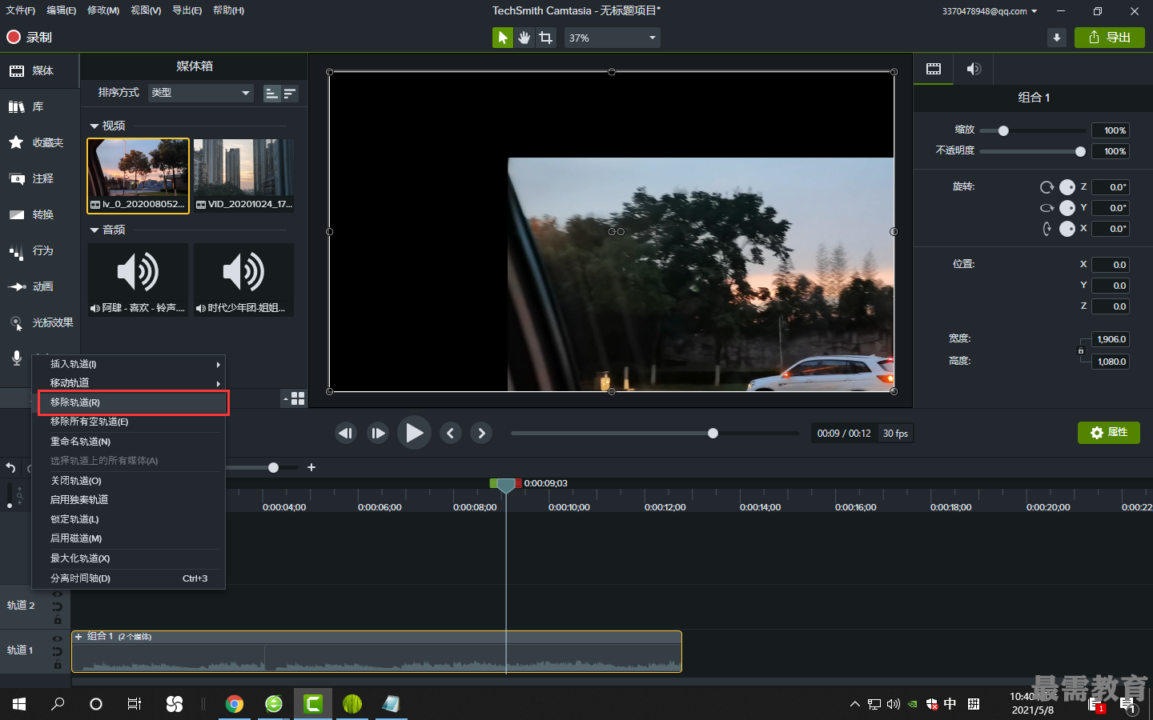
Task: Open the 注释 annotations panel
Action: pyautogui.click(x=39, y=178)
